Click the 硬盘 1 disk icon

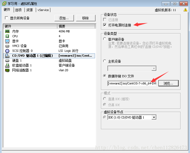[x=7, y=61]
